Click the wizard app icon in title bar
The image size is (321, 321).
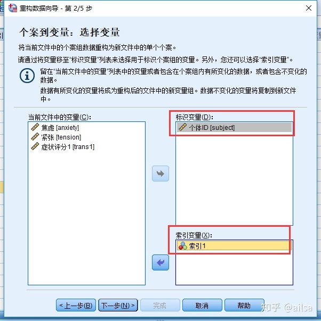tap(13, 8)
